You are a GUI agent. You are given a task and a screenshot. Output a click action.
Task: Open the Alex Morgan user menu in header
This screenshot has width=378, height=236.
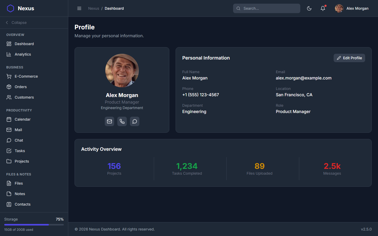(352, 8)
